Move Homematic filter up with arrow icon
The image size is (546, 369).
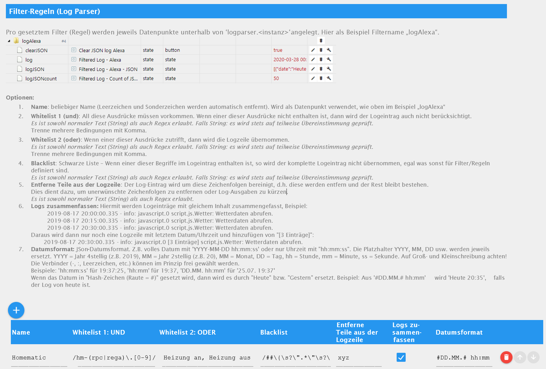[x=520, y=357]
